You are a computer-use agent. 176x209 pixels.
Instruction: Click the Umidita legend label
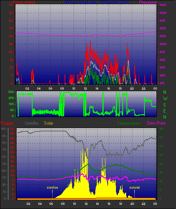click(32, 123)
